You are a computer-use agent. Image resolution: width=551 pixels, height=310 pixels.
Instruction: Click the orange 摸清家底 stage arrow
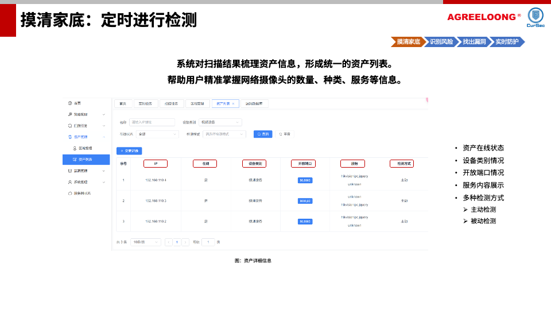click(x=408, y=42)
